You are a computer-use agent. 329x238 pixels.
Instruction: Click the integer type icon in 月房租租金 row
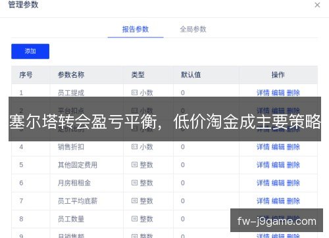point(134,183)
